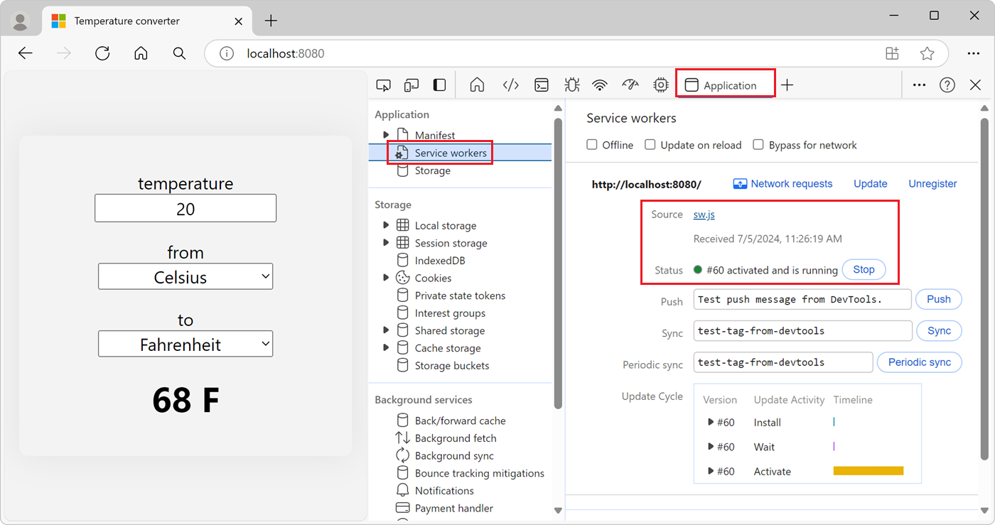Enable the Offline checkbox
Viewport: 995px width, 525px height.
tap(592, 145)
